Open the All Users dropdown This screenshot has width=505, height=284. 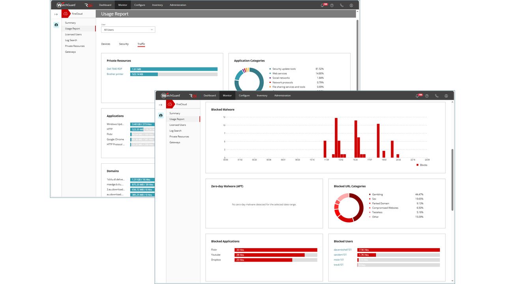128,30
